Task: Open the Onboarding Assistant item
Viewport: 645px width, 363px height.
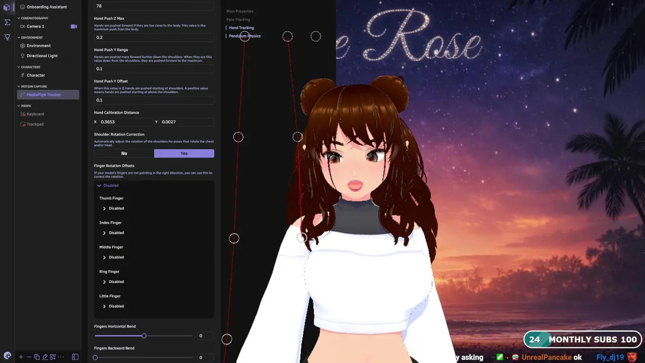Action: tap(48, 7)
